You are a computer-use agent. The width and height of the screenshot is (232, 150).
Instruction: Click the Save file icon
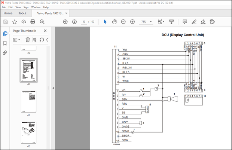pos(6,22)
